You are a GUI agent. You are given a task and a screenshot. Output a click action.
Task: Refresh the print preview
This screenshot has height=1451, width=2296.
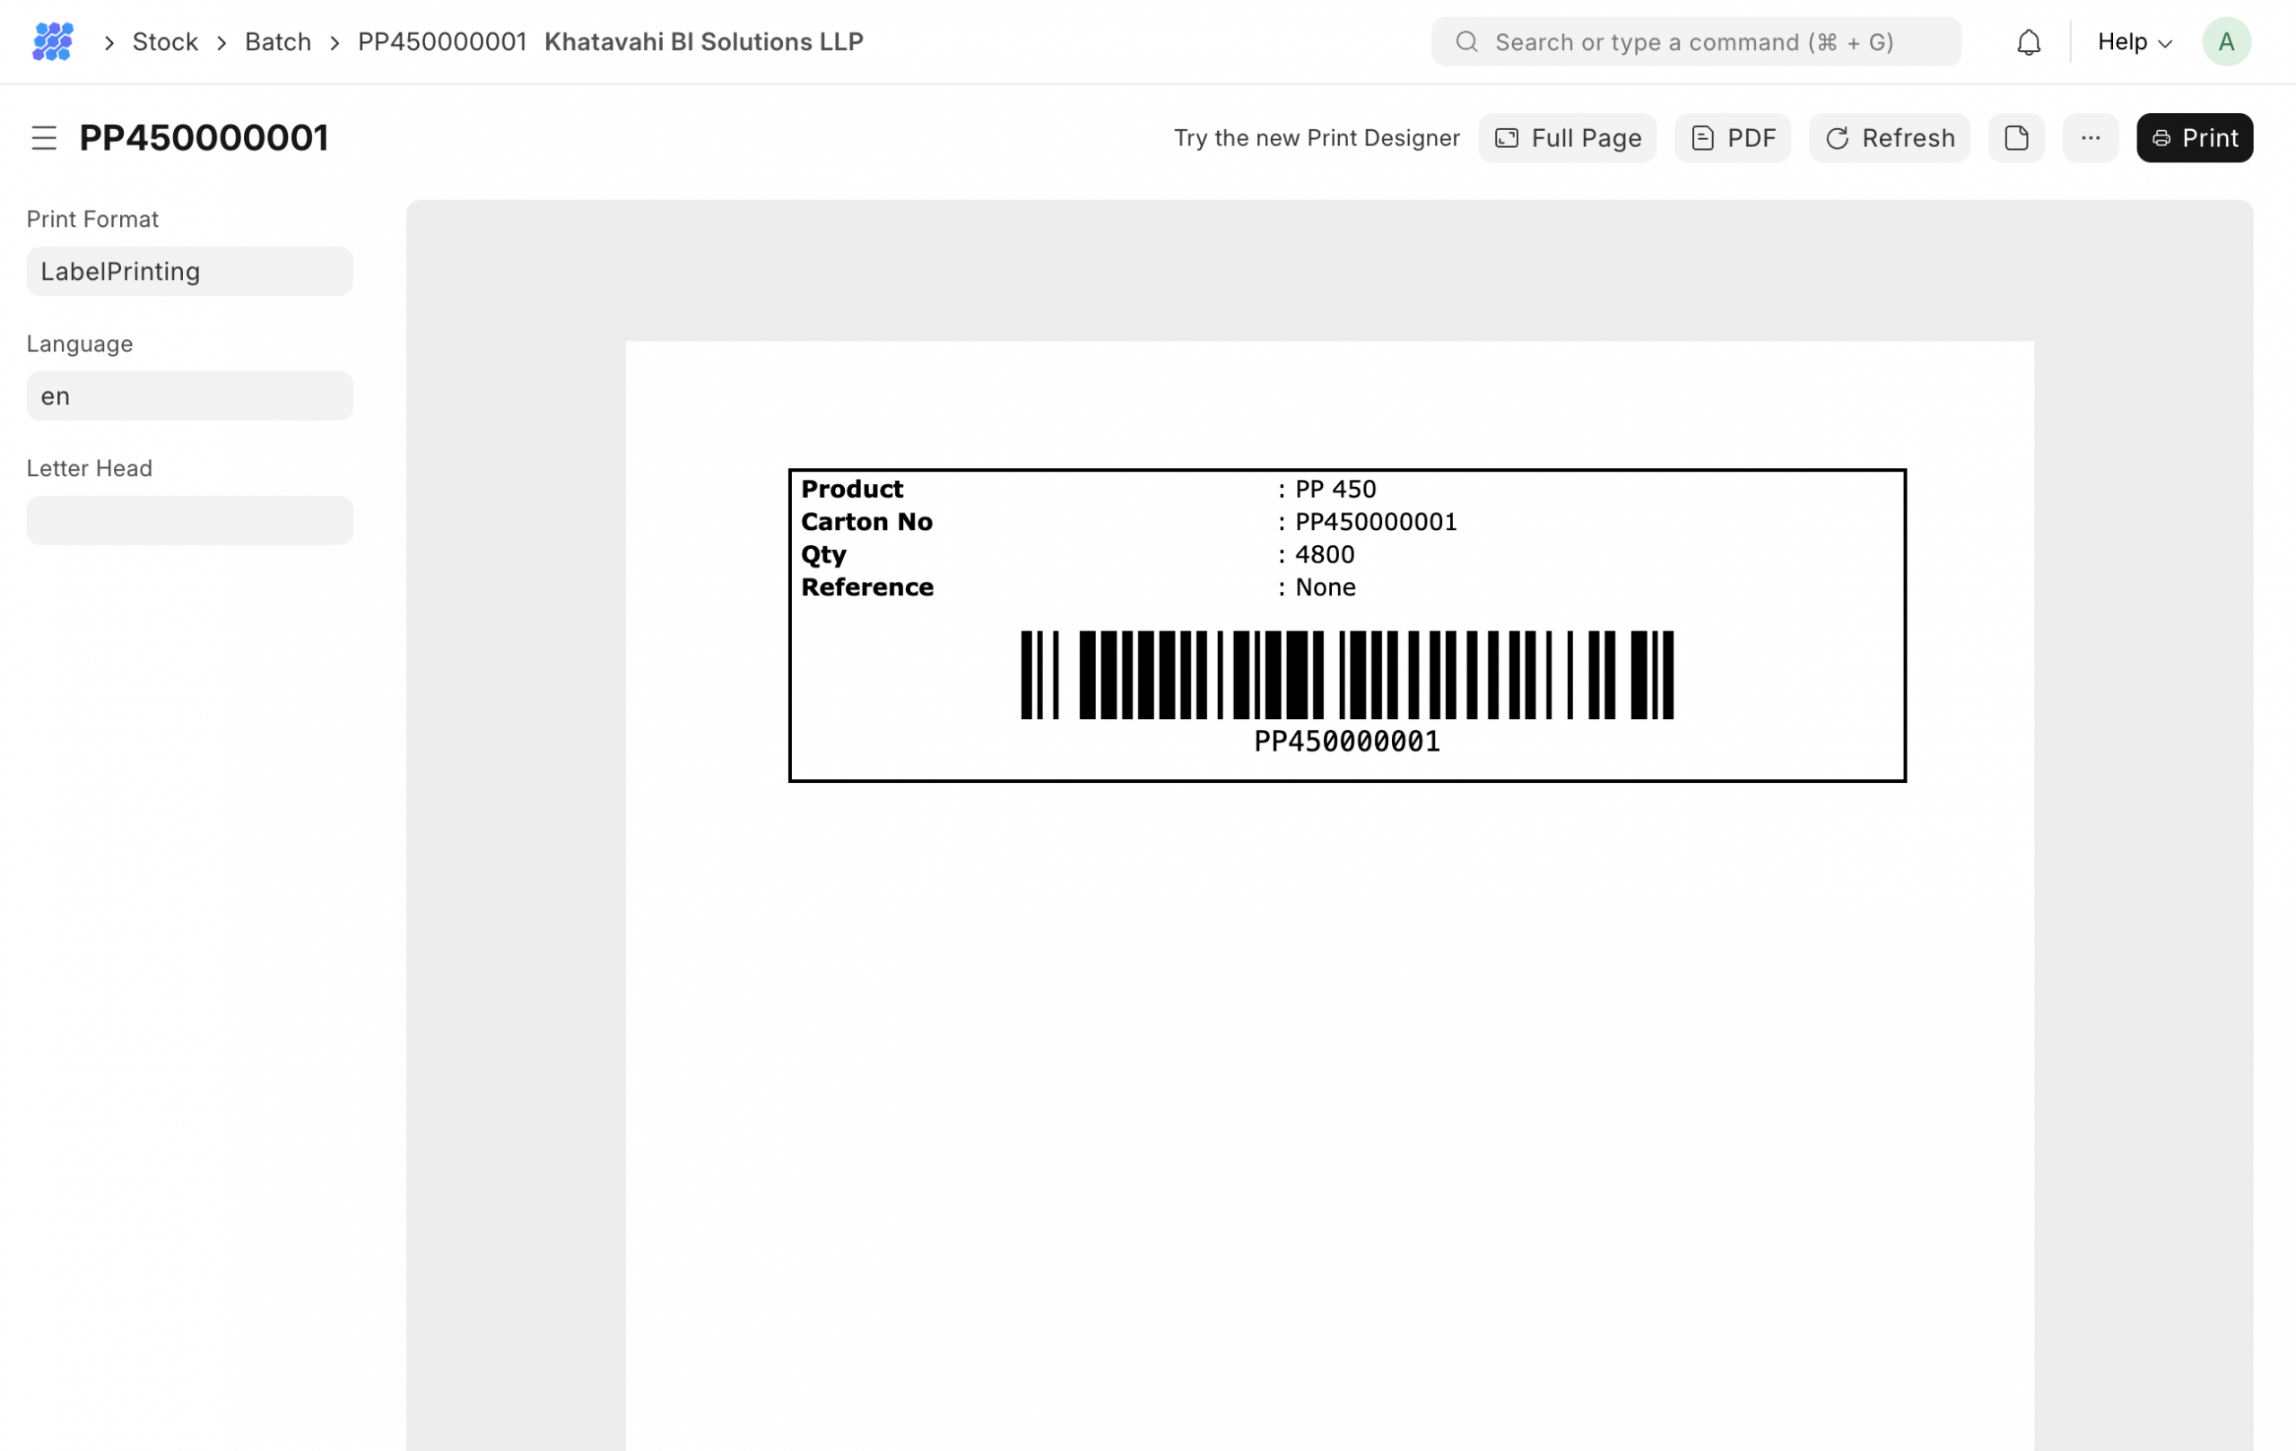pos(1888,138)
